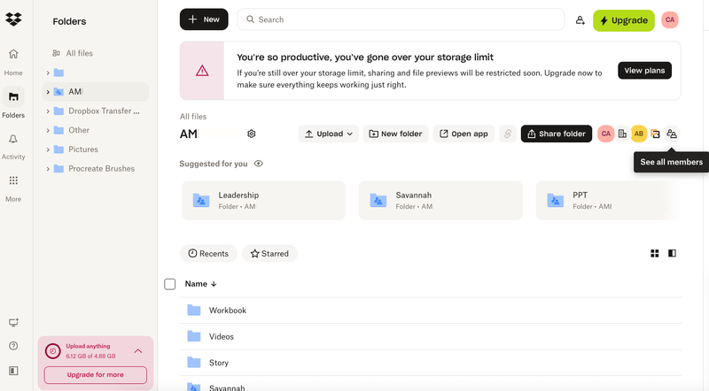This screenshot has width=709, height=391.
Task: Click the green Upgrade button
Action: (624, 20)
